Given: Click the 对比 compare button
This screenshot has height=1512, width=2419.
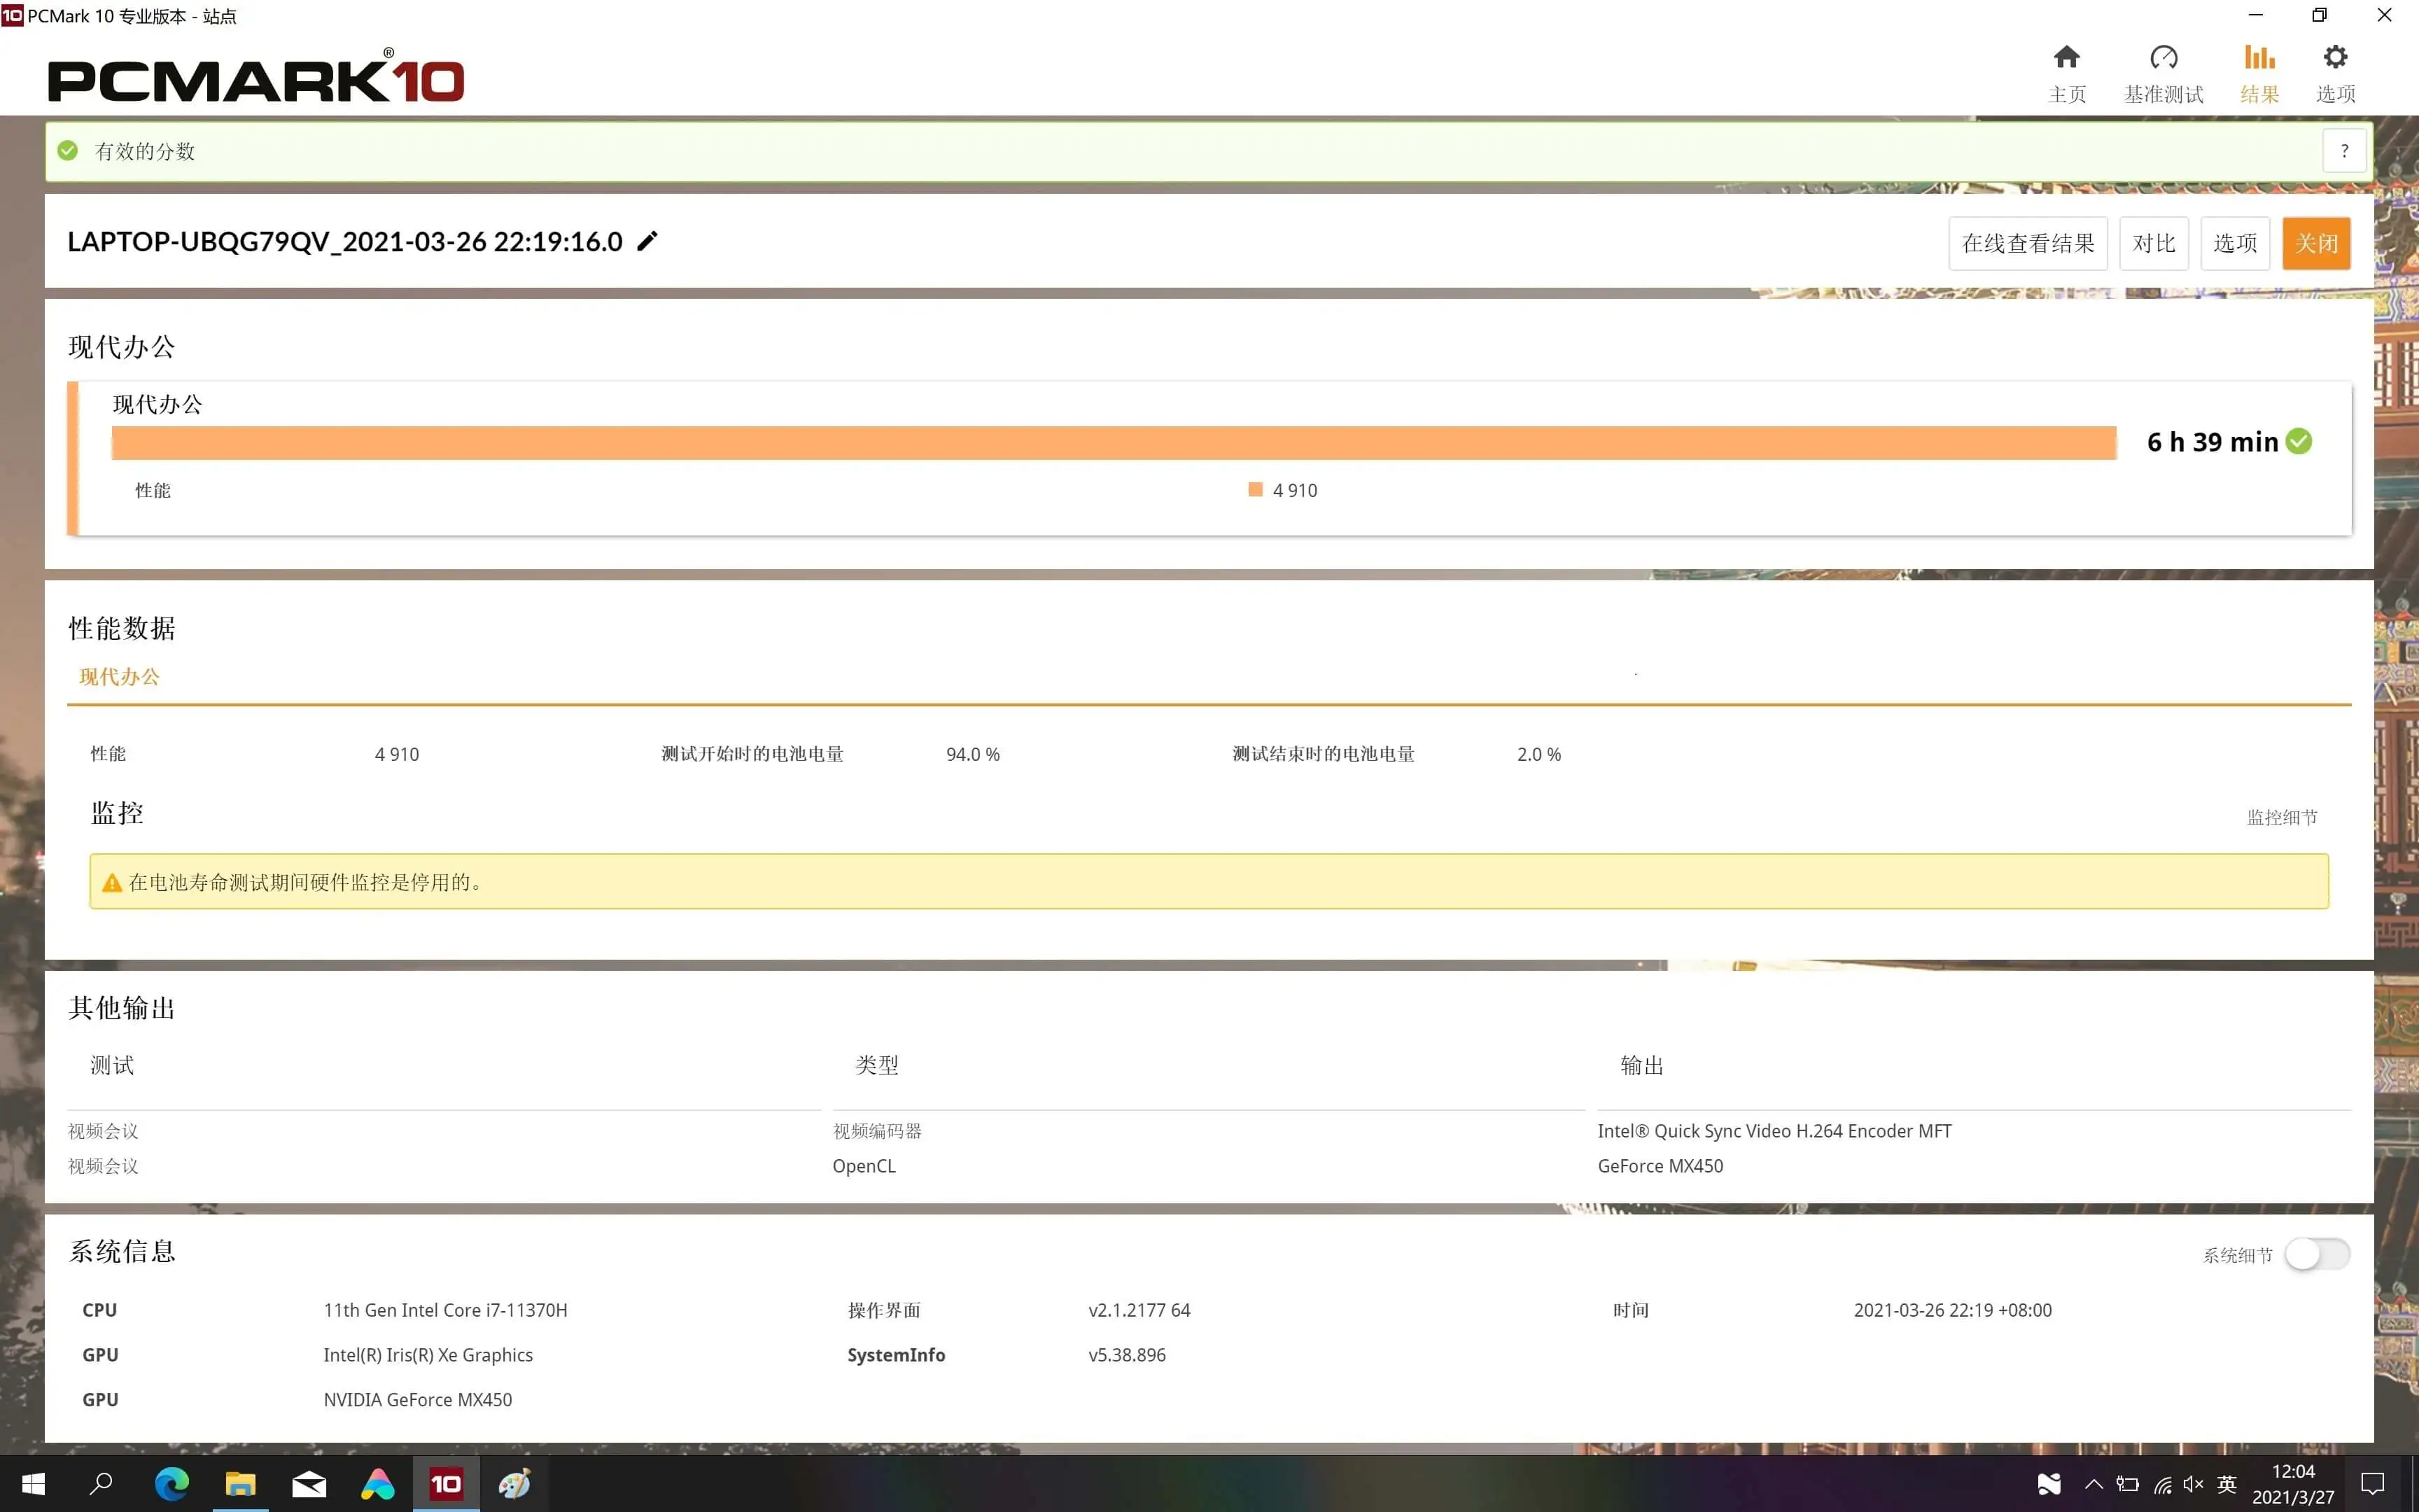Looking at the screenshot, I should [x=2153, y=243].
